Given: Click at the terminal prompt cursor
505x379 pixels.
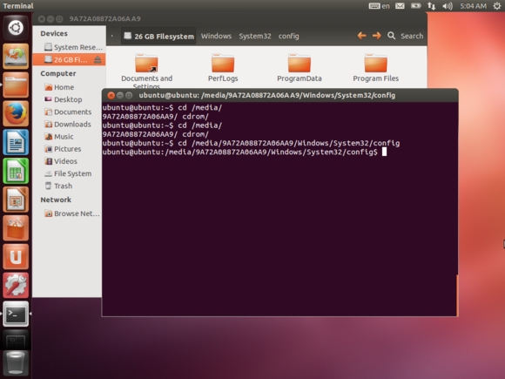Looking at the screenshot, I should click(384, 152).
